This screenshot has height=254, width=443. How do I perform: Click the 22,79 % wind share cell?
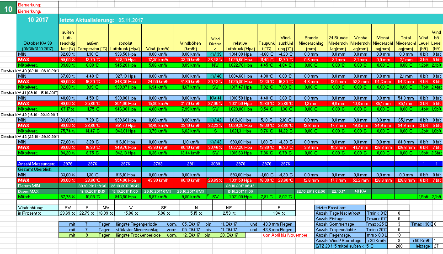pyautogui.click(x=87, y=213)
